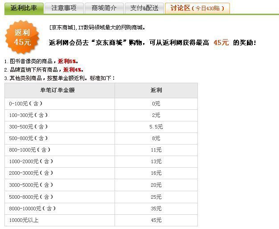This screenshot has width=279, height=229.
Task: Select the 支付&配送 tab
Action: pos(144,8)
